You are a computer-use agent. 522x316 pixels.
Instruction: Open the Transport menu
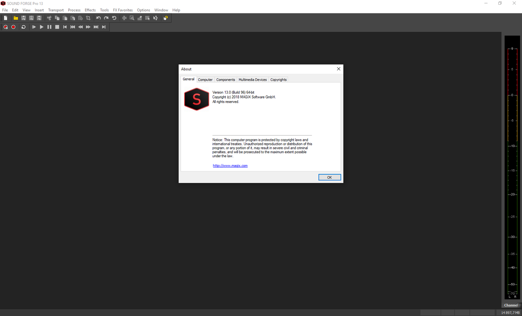pos(56,10)
